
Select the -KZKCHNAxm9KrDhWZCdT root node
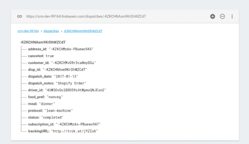[43, 42]
